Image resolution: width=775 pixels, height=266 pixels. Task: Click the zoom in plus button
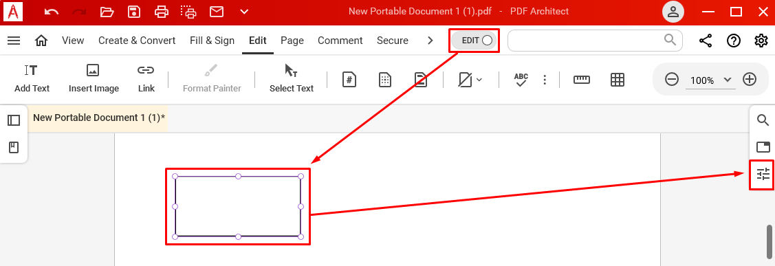pos(750,79)
